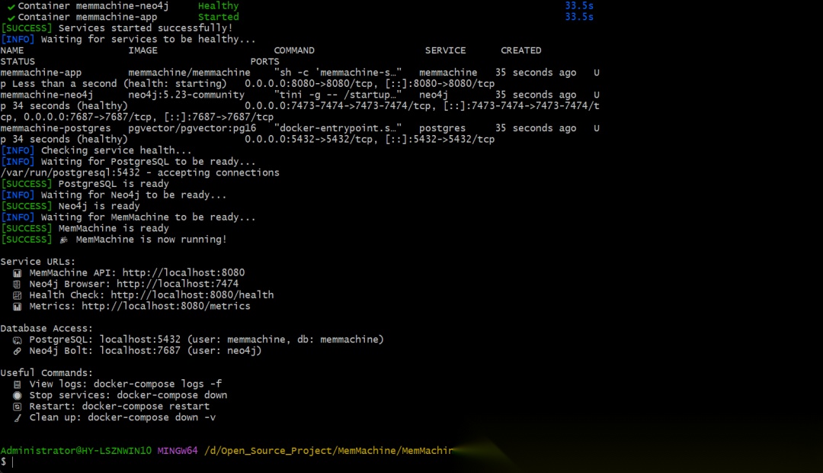
Task: Click the 'memmachine/memmachine' image name
Action: point(190,72)
